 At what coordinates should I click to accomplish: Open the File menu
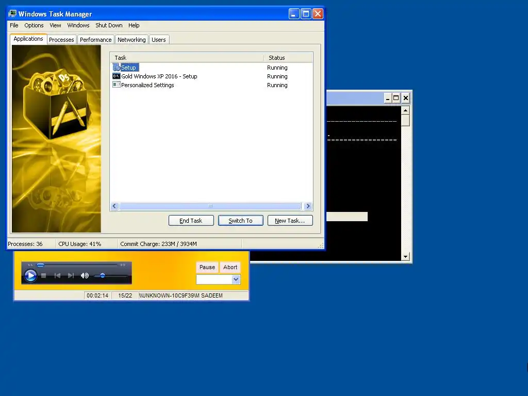14,25
